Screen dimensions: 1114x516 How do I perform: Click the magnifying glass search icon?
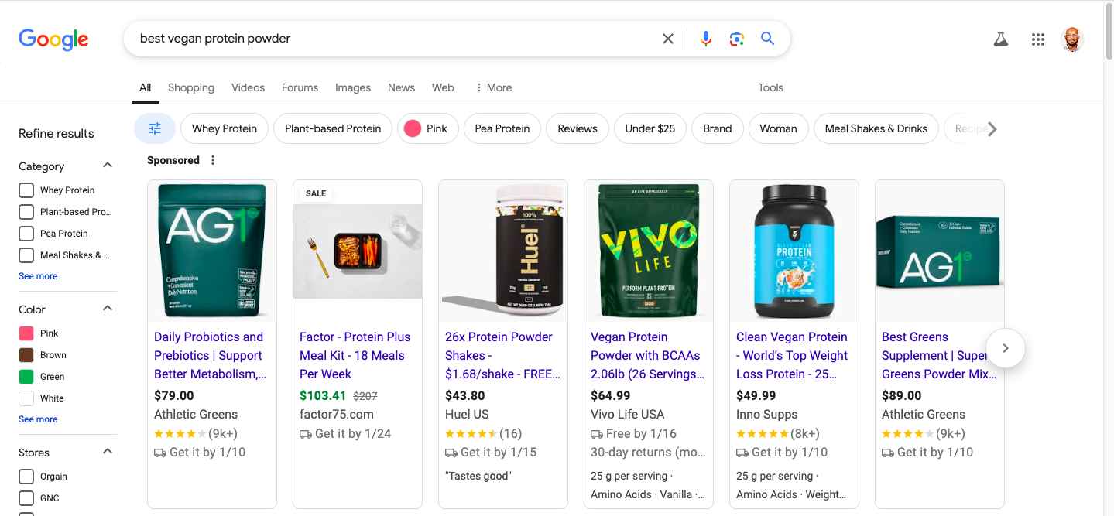767,39
